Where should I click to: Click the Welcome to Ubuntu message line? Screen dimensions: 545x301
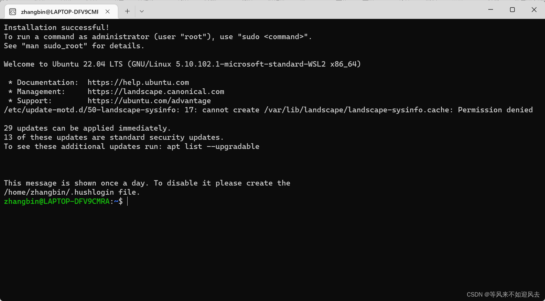click(182, 64)
